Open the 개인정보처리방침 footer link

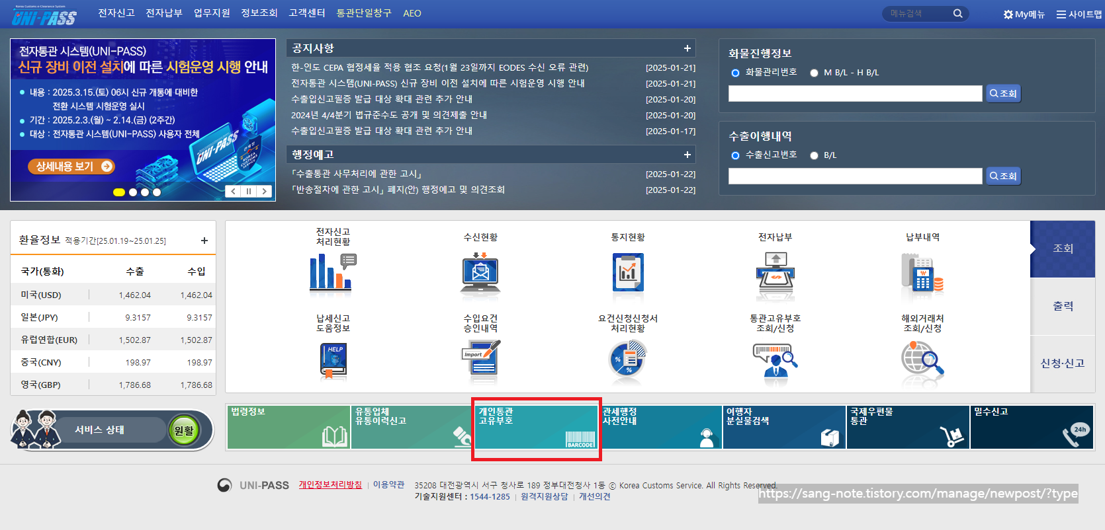click(330, 484)
